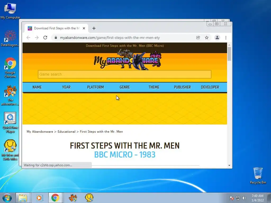The width and height of the screenshot is (271, 203).
Task: Open Windows Media Player from taskbar
Action: [39, 198]
